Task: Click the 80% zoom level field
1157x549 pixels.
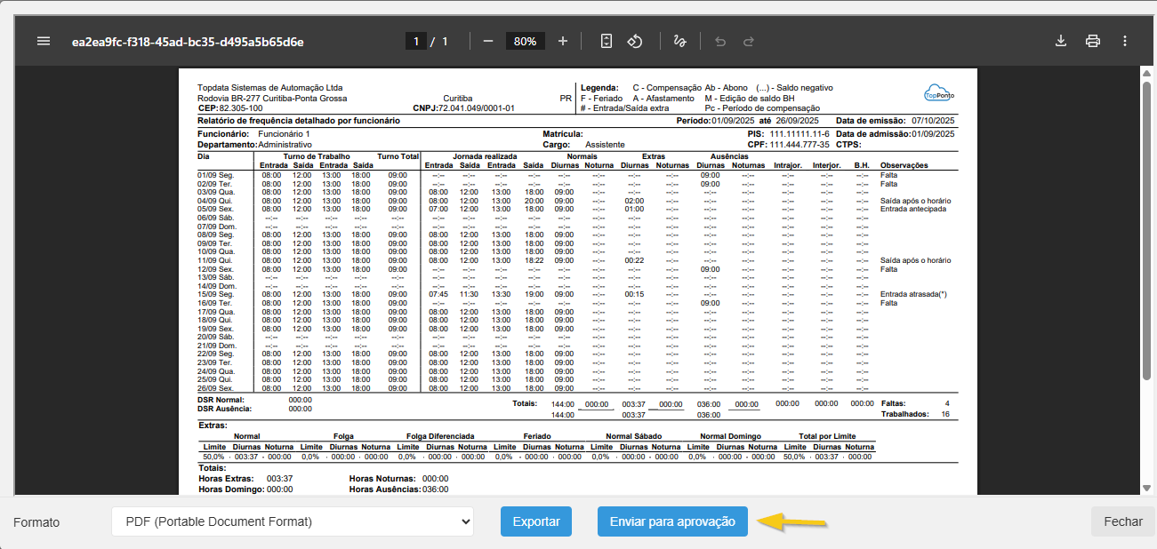Action: (x=525, y=41)
